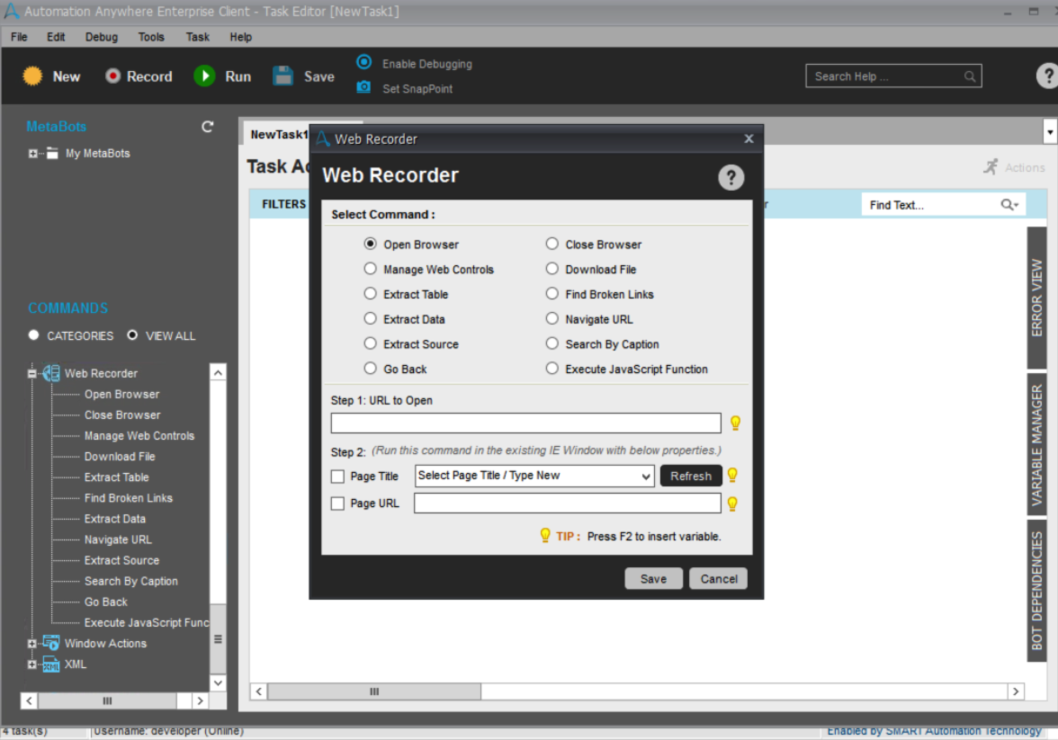Select the Extract Table radio button

coord(370,293)
